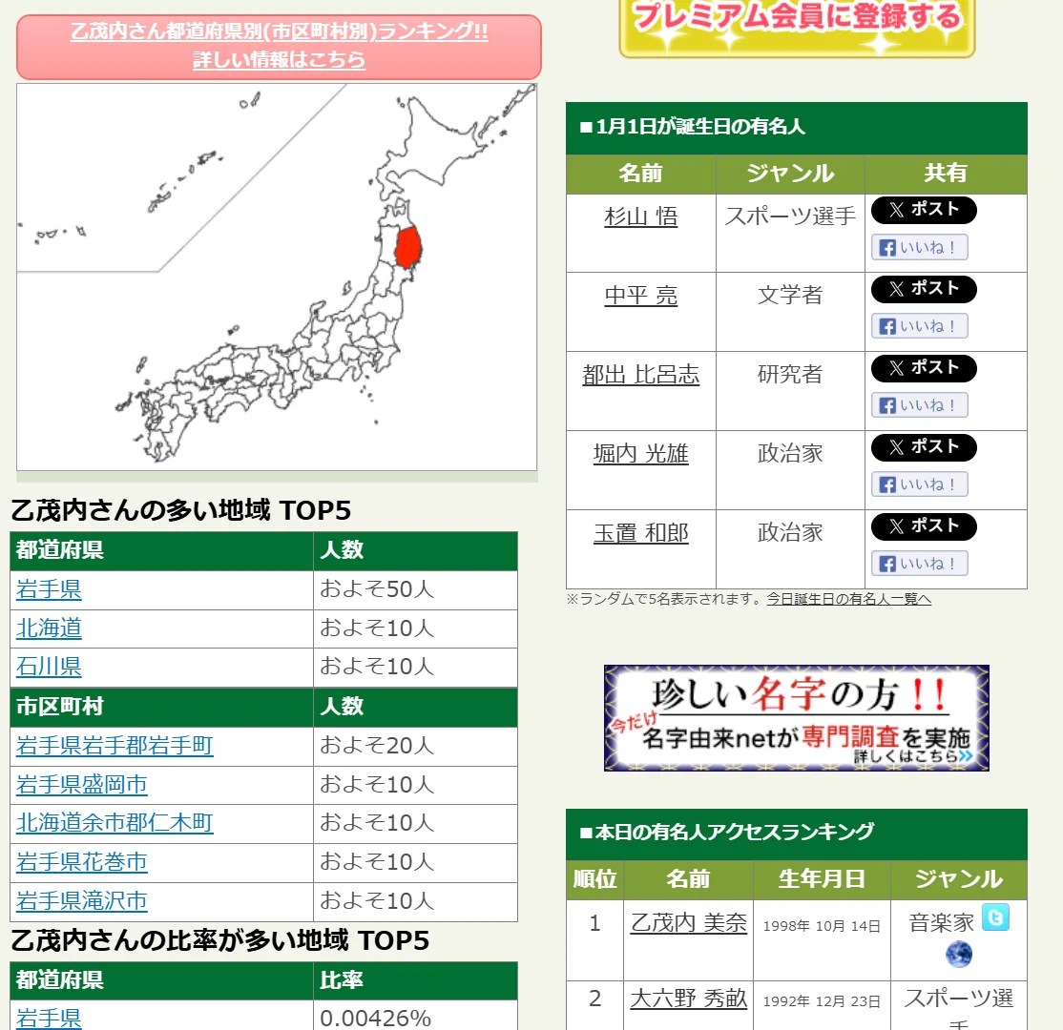Open 岩手県 link in the 比率 table
The image size is (1063, 1030).
(x=49, y=1018)
